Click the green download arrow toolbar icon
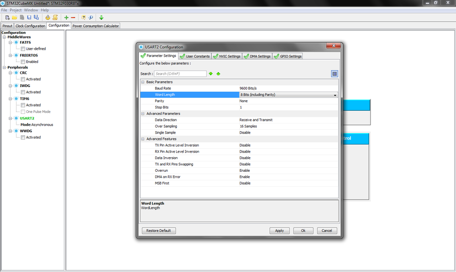Screen dimensions: 456x272 pos(101,17)
